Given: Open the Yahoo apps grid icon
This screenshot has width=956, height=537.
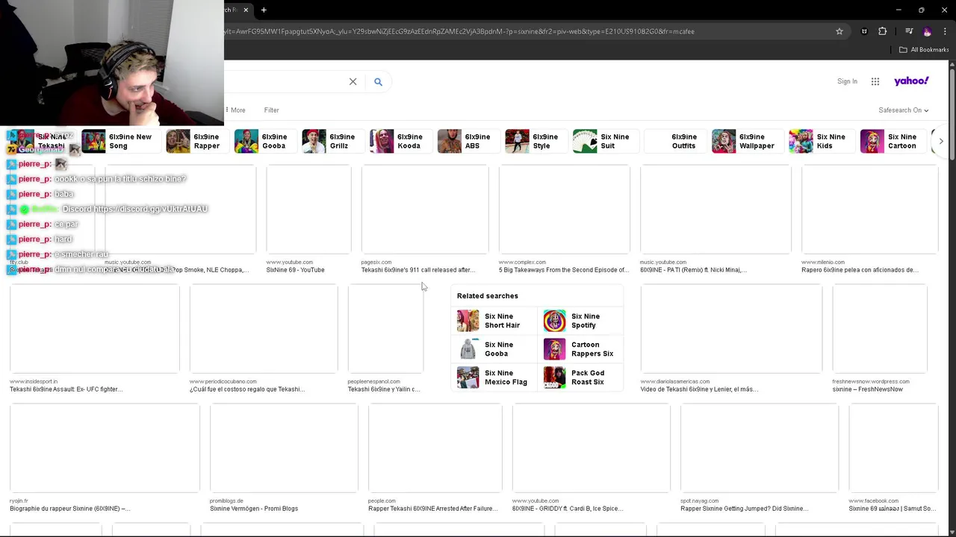Looking at the screenshot, I should [875, 81].
